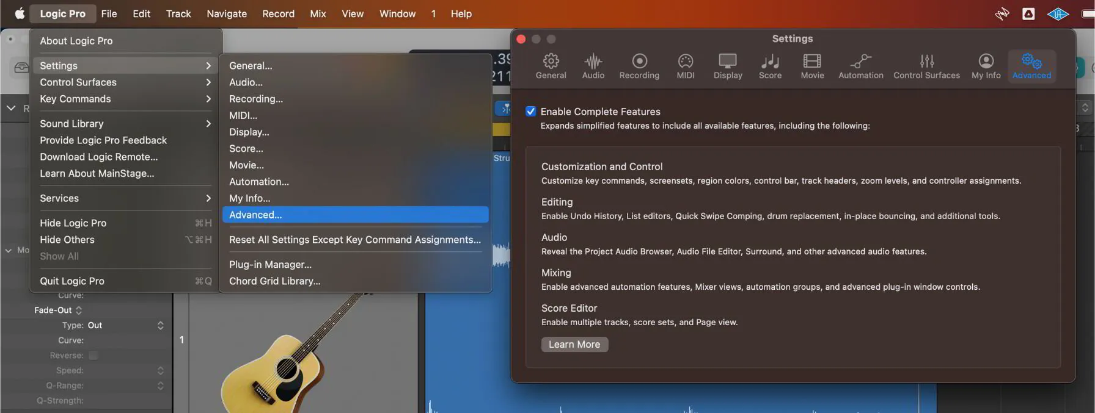1095x413 pixels.
Task: Open the Logic Pro application menu
Action: coord(62,13)
